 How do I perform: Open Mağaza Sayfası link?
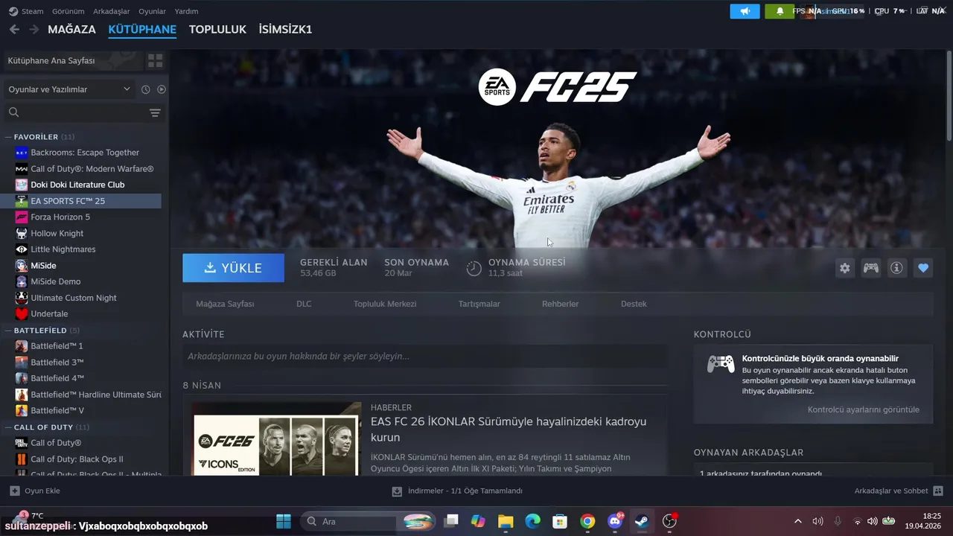pyautogui.click(x=225, y=304)
